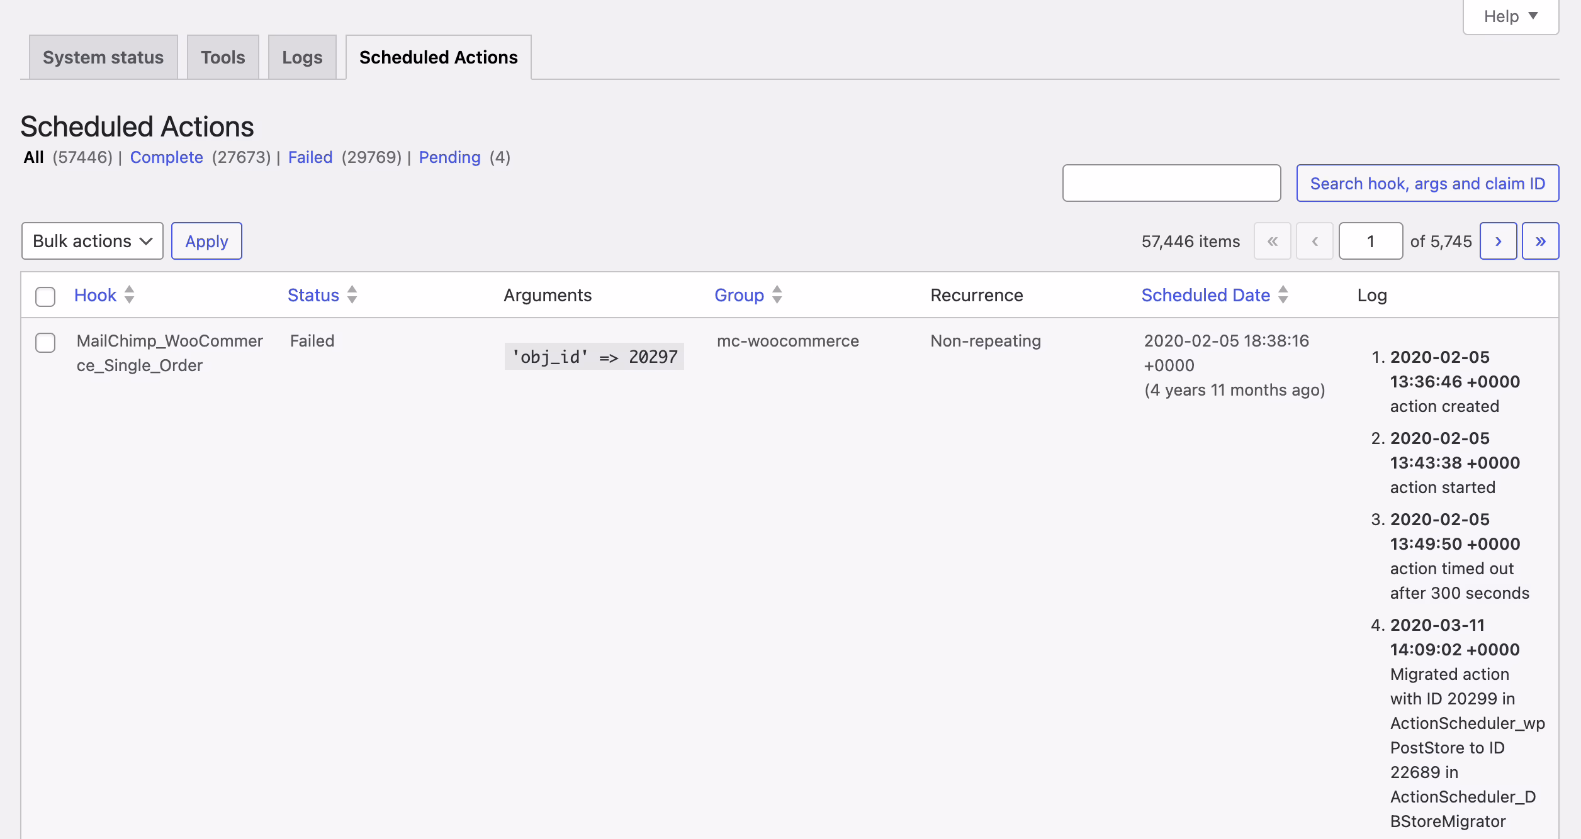Click the 57,446 items count

(1191, 242)
